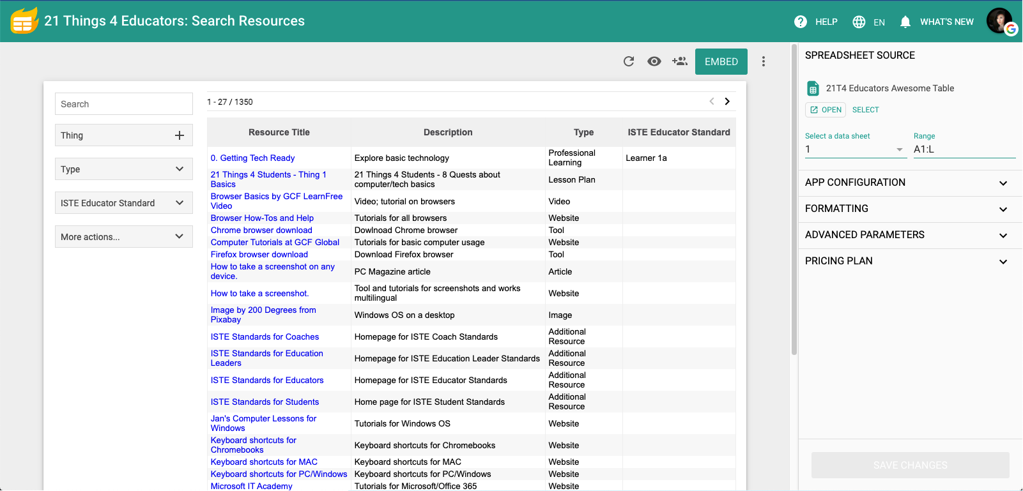The width and height of the screenshot is (1023, 491).
Task: Open the ISTE Educator Standard filter dropdown
Action: [x=124, y=203]
